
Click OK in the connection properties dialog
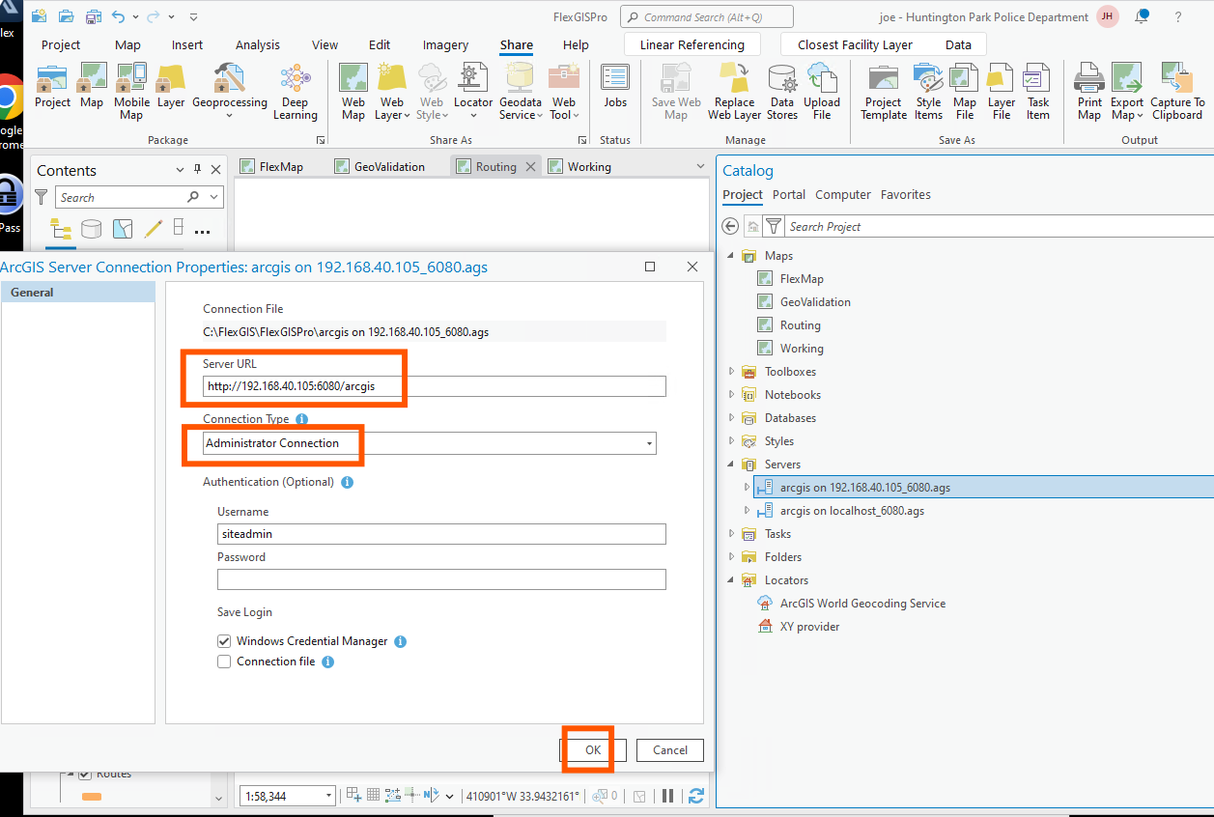593,749
